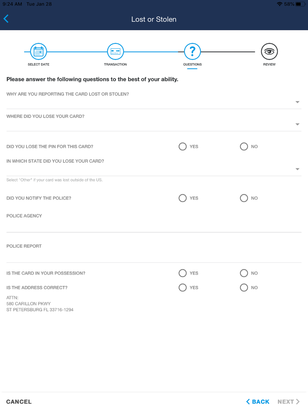Open the Transaction step icon
This screenshot has height=411, width=308.
tap(115, 51)
